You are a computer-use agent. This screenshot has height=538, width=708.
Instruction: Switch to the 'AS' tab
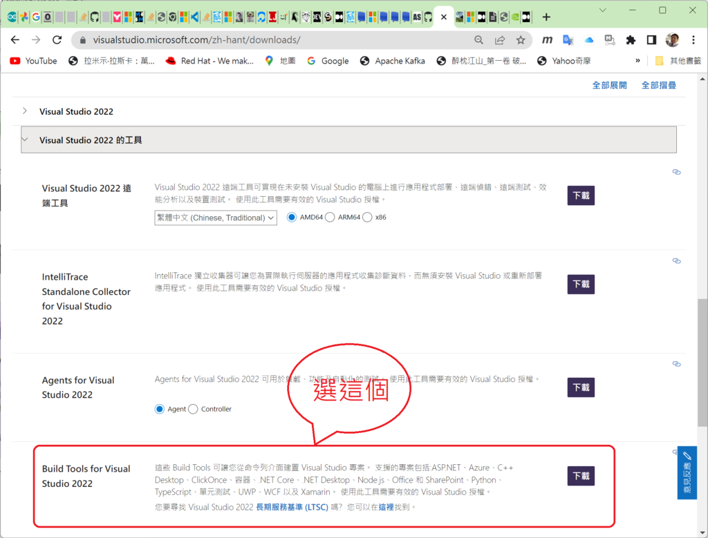click(x=417, y=17)
